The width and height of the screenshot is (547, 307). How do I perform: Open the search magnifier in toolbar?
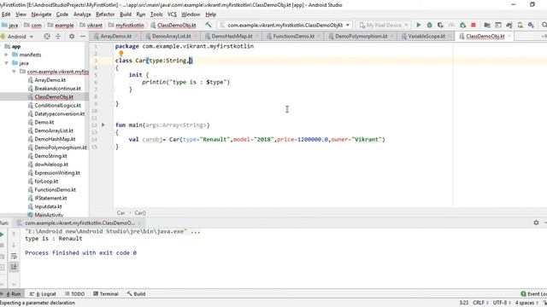[x=544, y=25]
